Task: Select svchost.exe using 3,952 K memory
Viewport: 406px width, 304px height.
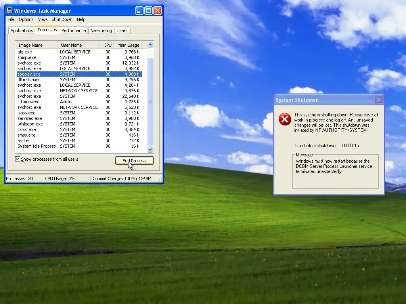Action: tap(79, 68)
